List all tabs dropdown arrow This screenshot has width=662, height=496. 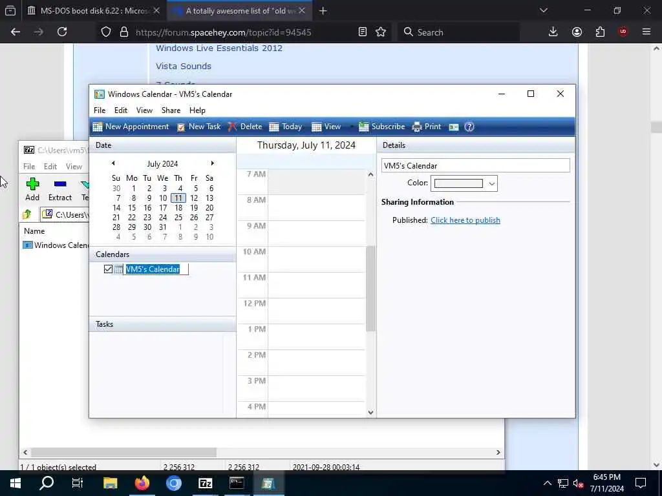(543, 10)
